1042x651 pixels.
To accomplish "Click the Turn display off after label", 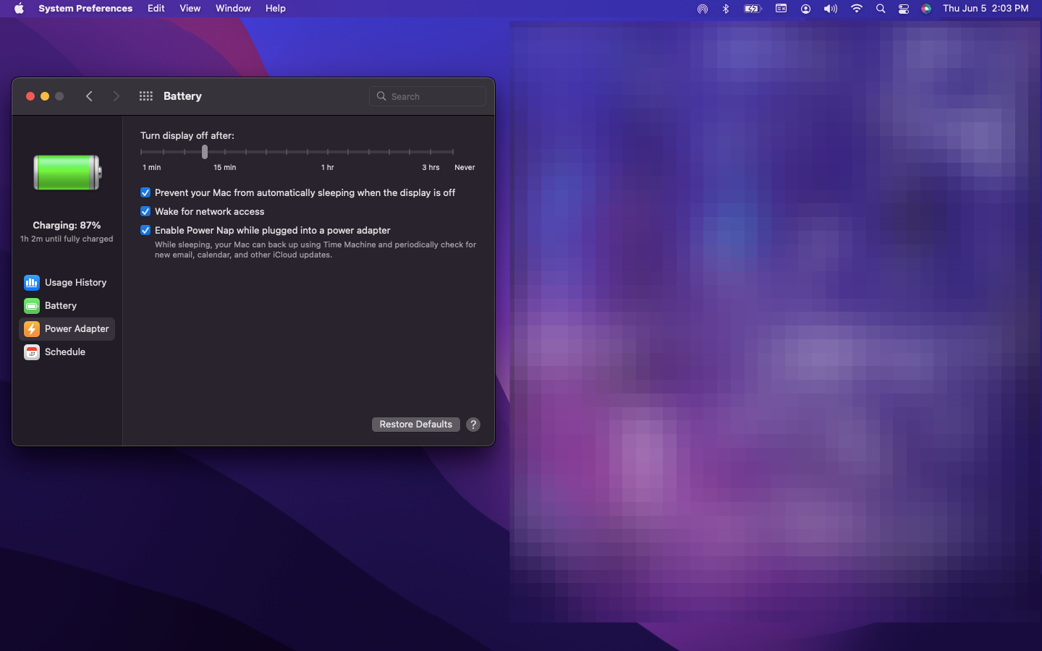I will pos(187,136).
